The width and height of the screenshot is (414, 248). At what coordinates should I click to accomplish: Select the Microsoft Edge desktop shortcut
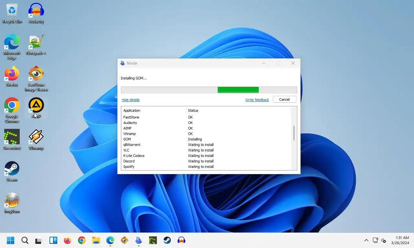coord(12,47)
